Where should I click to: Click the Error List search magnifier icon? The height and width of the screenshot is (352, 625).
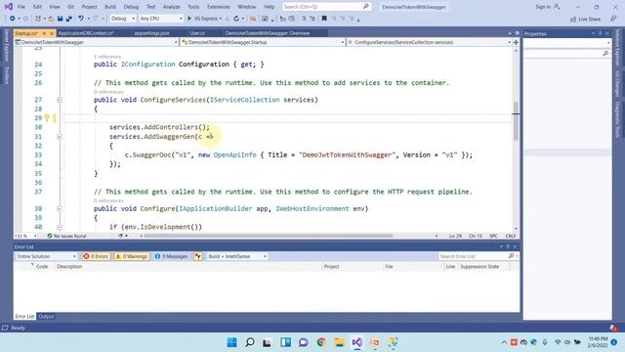(x=512, y=256)
